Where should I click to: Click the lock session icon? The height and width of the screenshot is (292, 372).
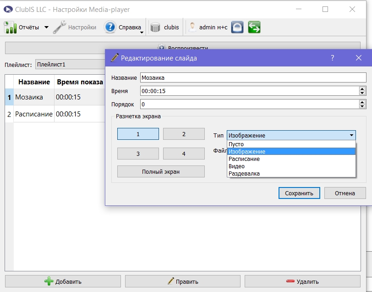click(237, 27)
